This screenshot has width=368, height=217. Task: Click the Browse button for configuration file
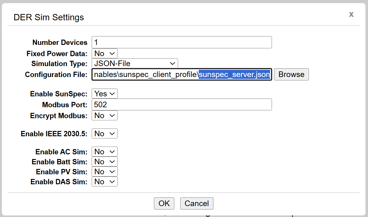click(x=291, y=74)
